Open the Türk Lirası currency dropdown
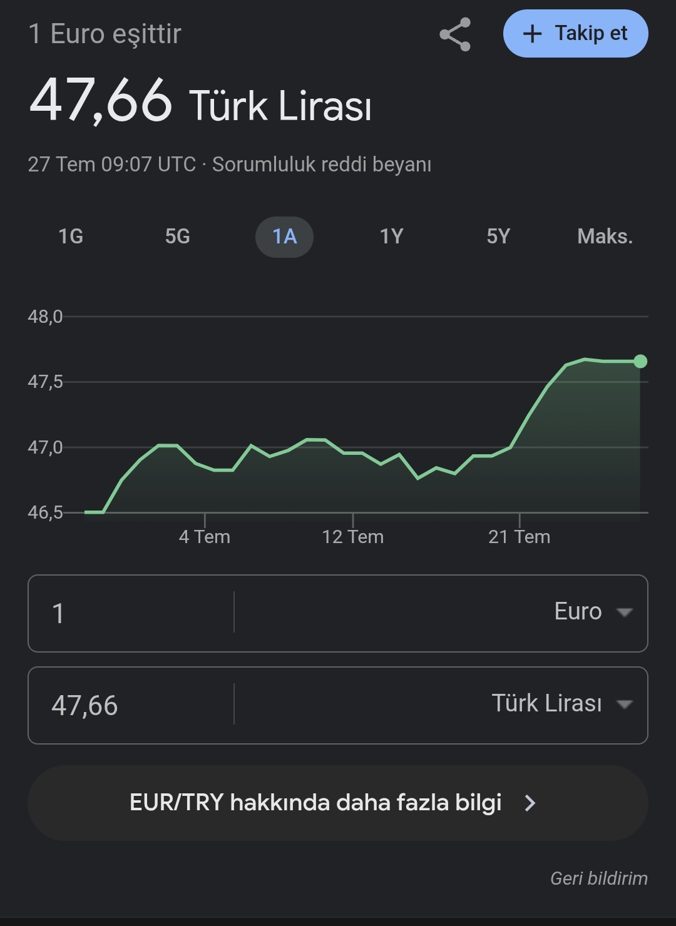 click(441, 705)
